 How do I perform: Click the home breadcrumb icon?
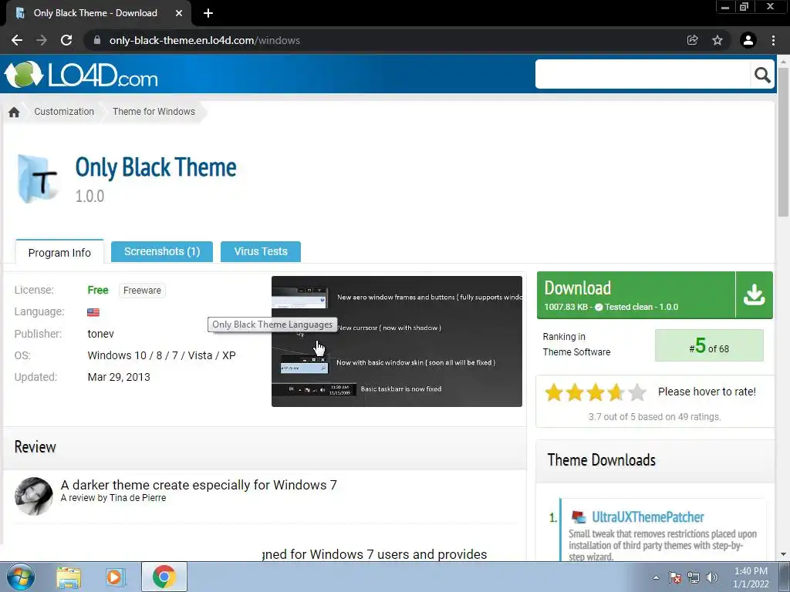pos(14,112)
